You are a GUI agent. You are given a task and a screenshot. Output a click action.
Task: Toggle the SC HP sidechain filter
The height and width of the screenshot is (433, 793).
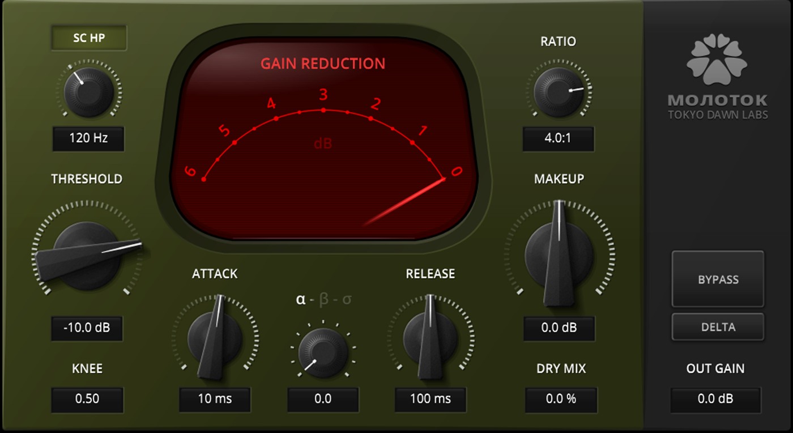click(89, 38)
